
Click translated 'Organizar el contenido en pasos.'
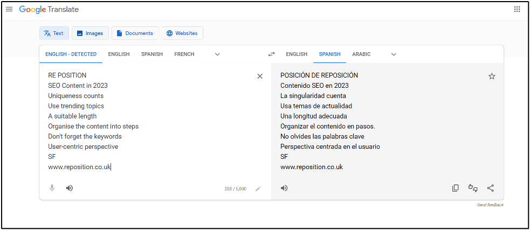pos(328,127)
